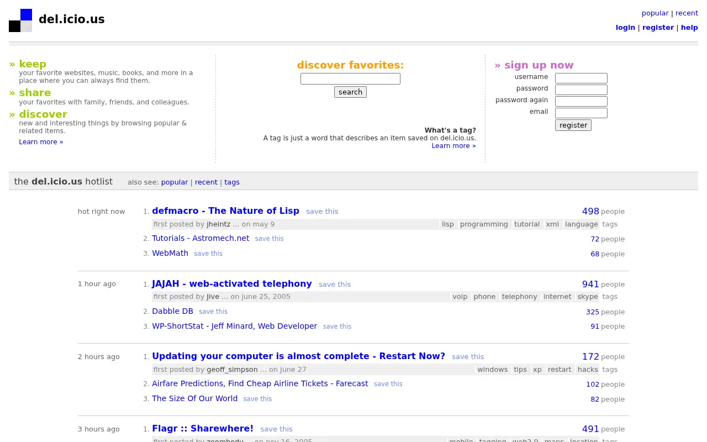Open the popular link in top navigation

point(655,13)
